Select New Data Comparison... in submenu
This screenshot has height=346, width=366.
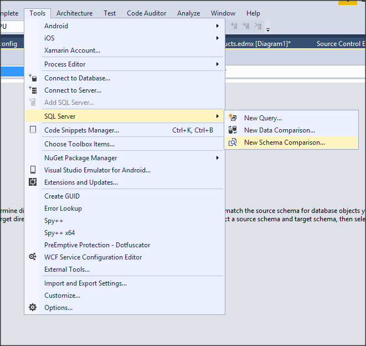click(x=291, y=130)
